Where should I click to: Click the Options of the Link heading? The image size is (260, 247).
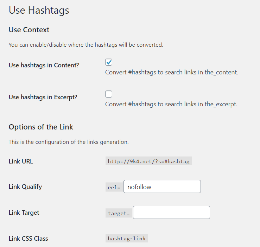[41, 127]
